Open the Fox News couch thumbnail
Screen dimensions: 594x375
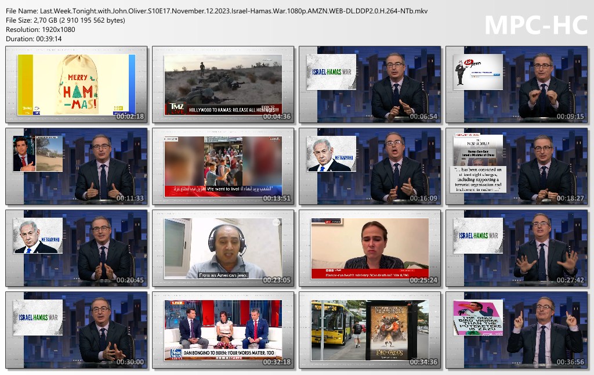pos(223,330)
